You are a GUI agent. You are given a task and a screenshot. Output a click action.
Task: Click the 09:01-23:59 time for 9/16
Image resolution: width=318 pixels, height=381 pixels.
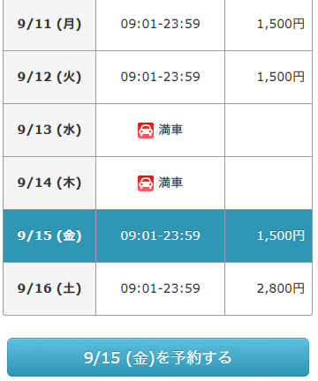(x=160, y=288)
